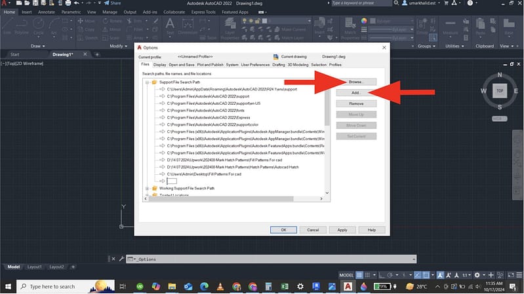This screenshot has height=294, width=524.
Task: Expand the Trusted Locations node
Action: pos(146,195)
